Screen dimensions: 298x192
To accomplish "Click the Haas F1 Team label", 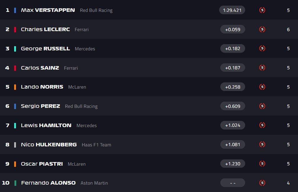I will pos(96,145).
